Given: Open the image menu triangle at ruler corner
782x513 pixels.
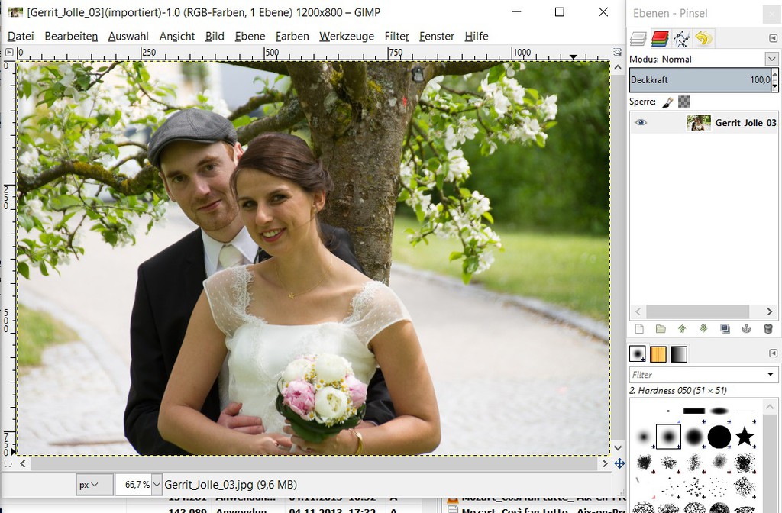Looking at the screenshot, I should (9, 53).
